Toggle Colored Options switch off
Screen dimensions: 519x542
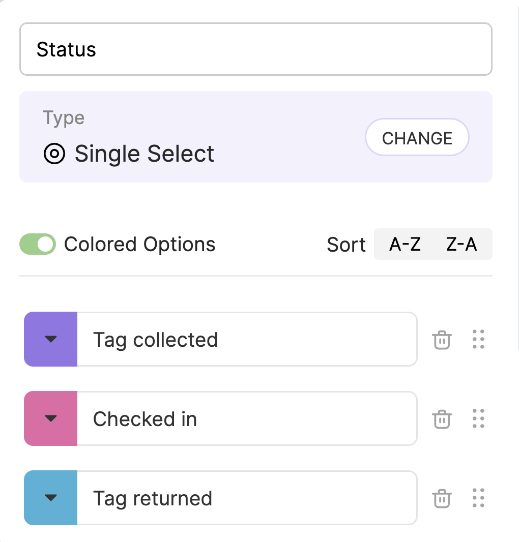click(38, 244)
